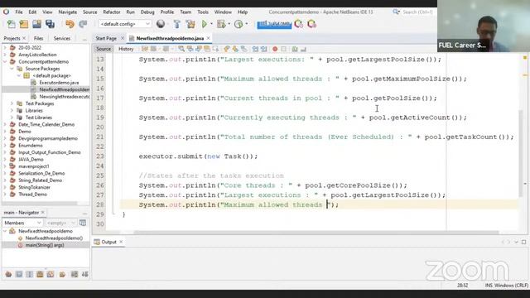Click the magnifier find-selection icon in editor toolbar
The width and height of the screenshot is (530, 298).
coord(181,49)
